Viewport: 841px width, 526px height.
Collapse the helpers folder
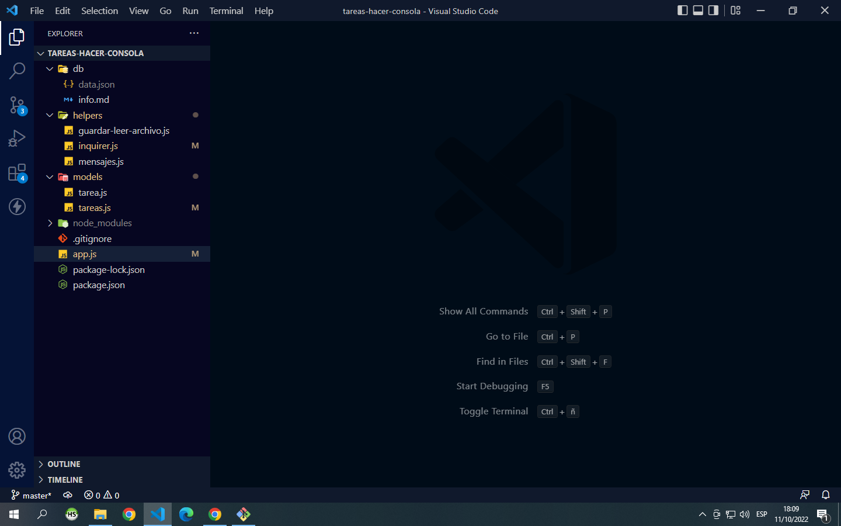[50, 115]
